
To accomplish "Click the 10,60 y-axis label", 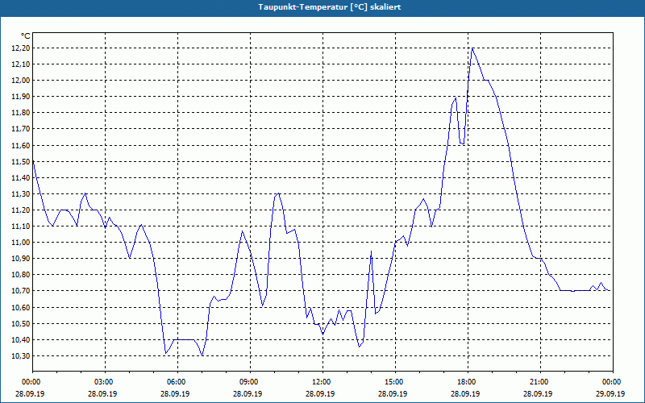I will pyautogui.click(x=22, y=308).
